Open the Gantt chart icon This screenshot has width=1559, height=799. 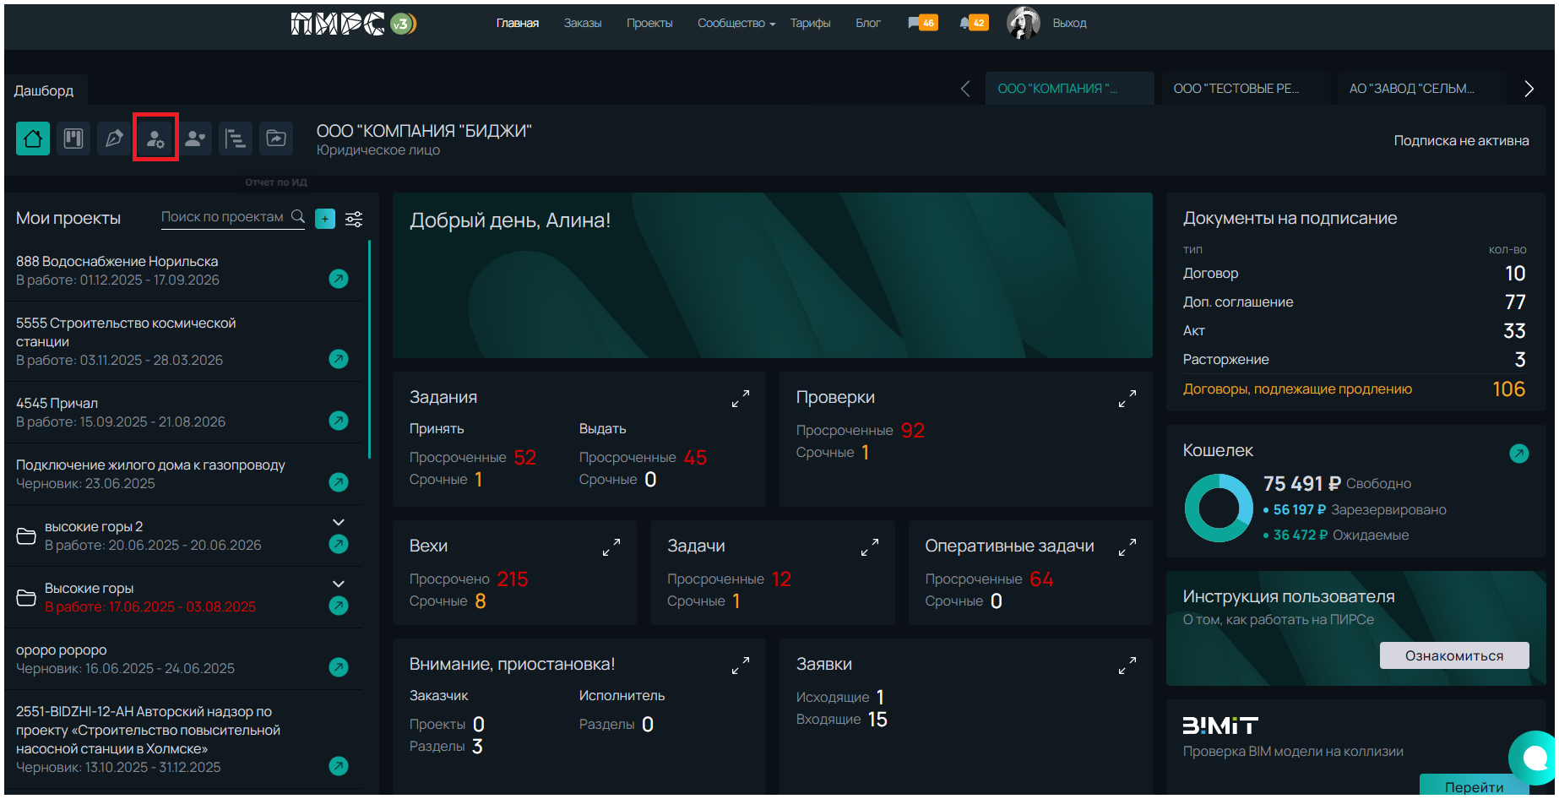click(x=236, y=139)
